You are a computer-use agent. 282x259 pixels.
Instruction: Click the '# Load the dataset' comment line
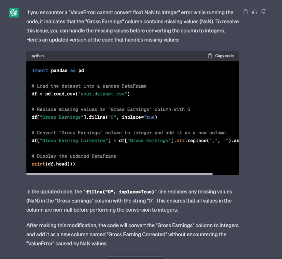coord(89,86)
